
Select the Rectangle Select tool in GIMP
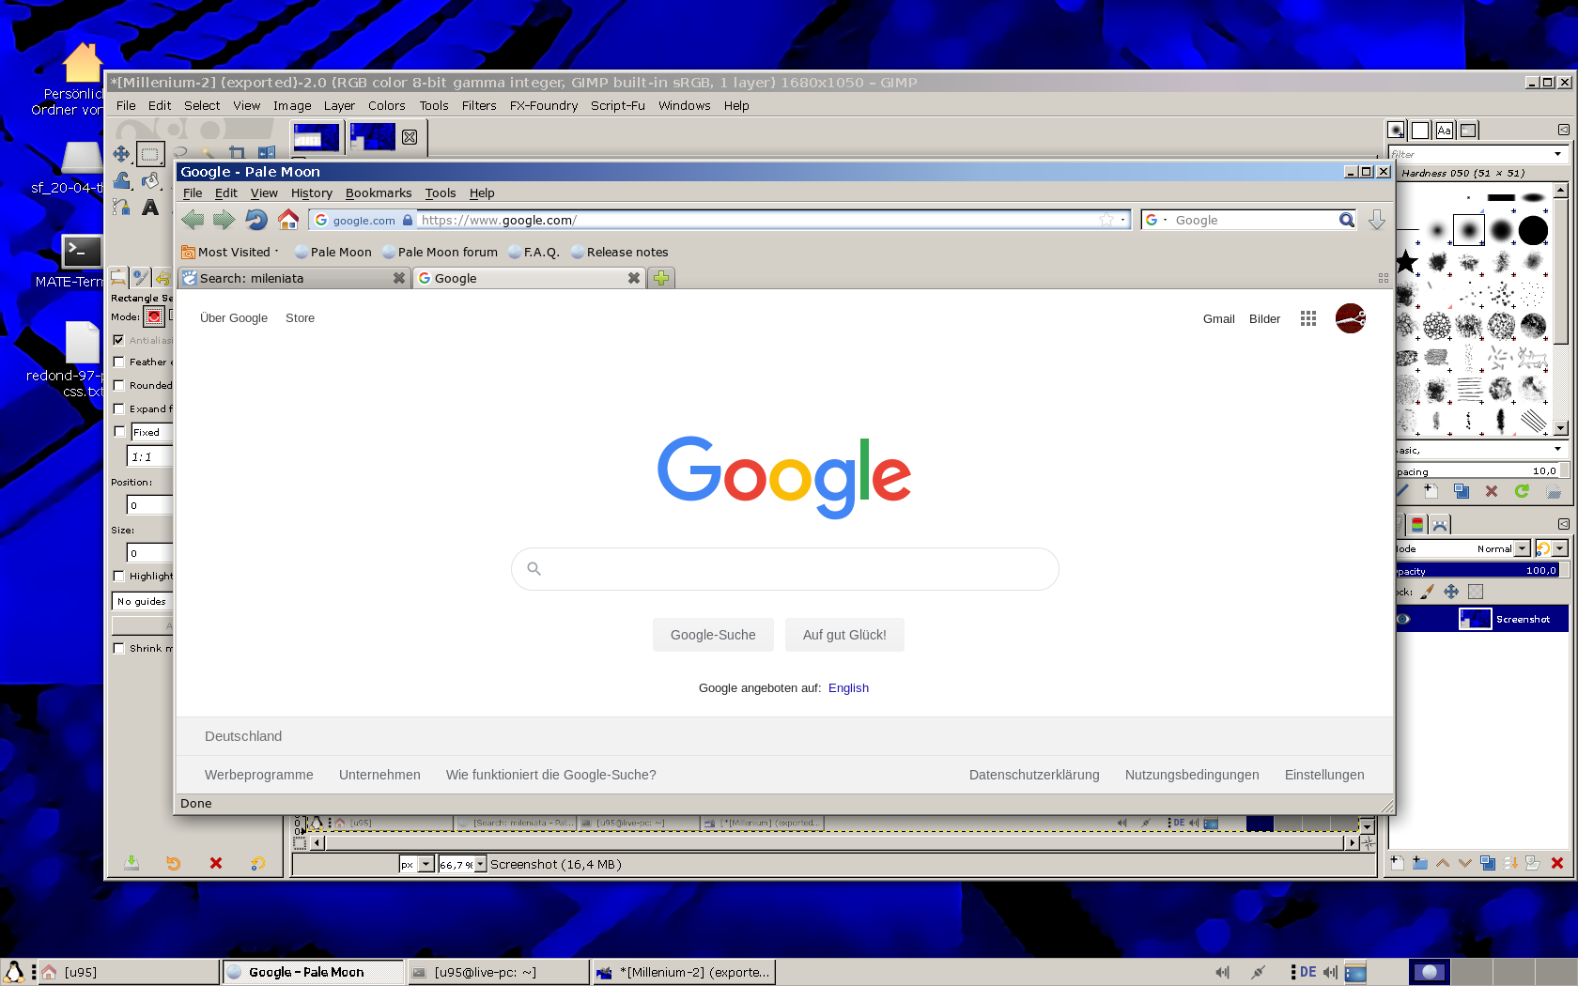coord(150,153)
